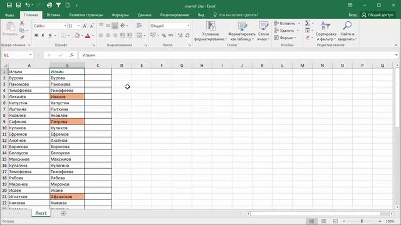Select the column D header

[122, 66]
